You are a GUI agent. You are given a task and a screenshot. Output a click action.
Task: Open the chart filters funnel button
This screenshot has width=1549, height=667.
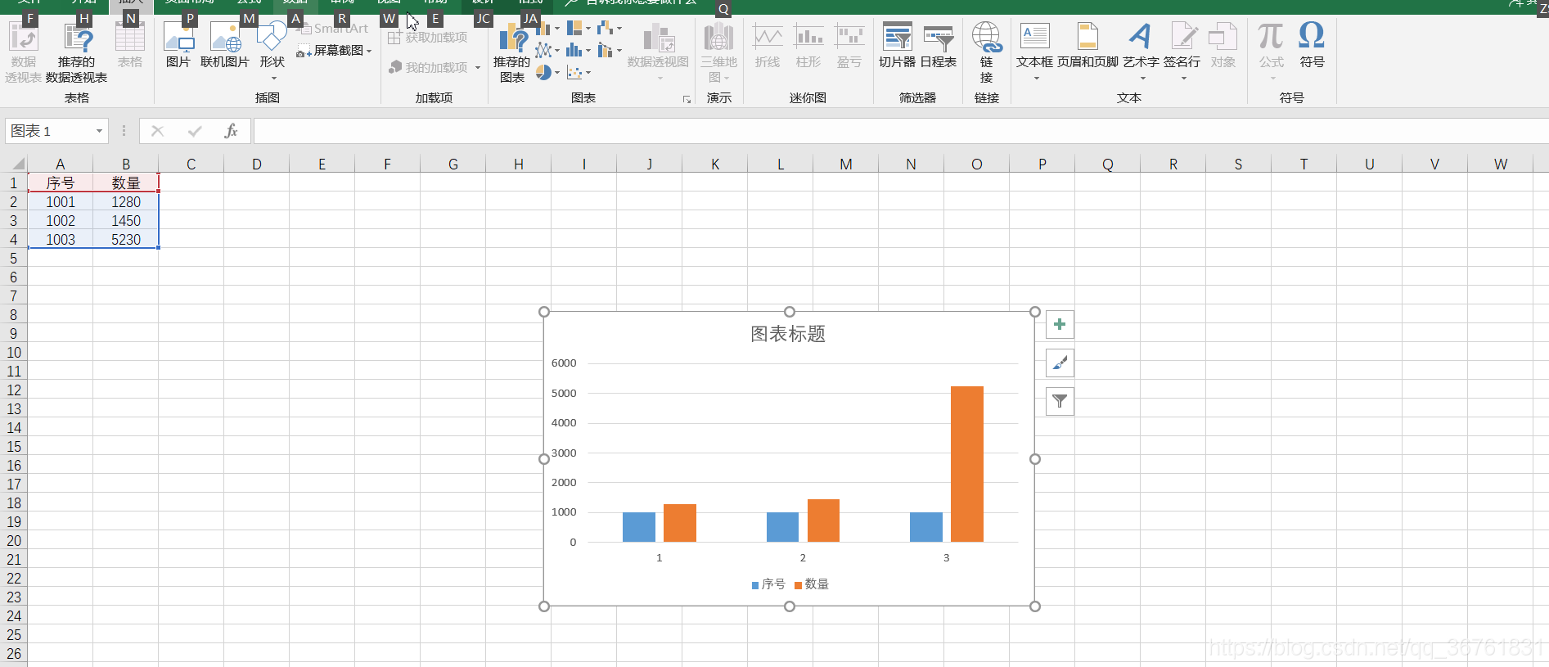pyautogui.click(x=1060, y=401)
